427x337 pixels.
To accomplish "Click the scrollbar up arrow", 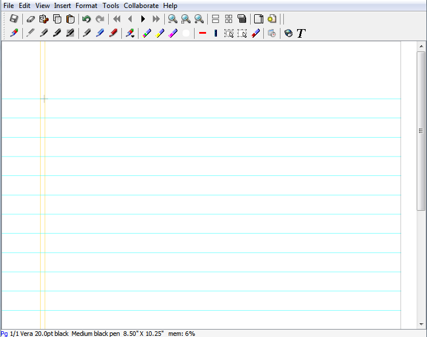I will [421, 46].
